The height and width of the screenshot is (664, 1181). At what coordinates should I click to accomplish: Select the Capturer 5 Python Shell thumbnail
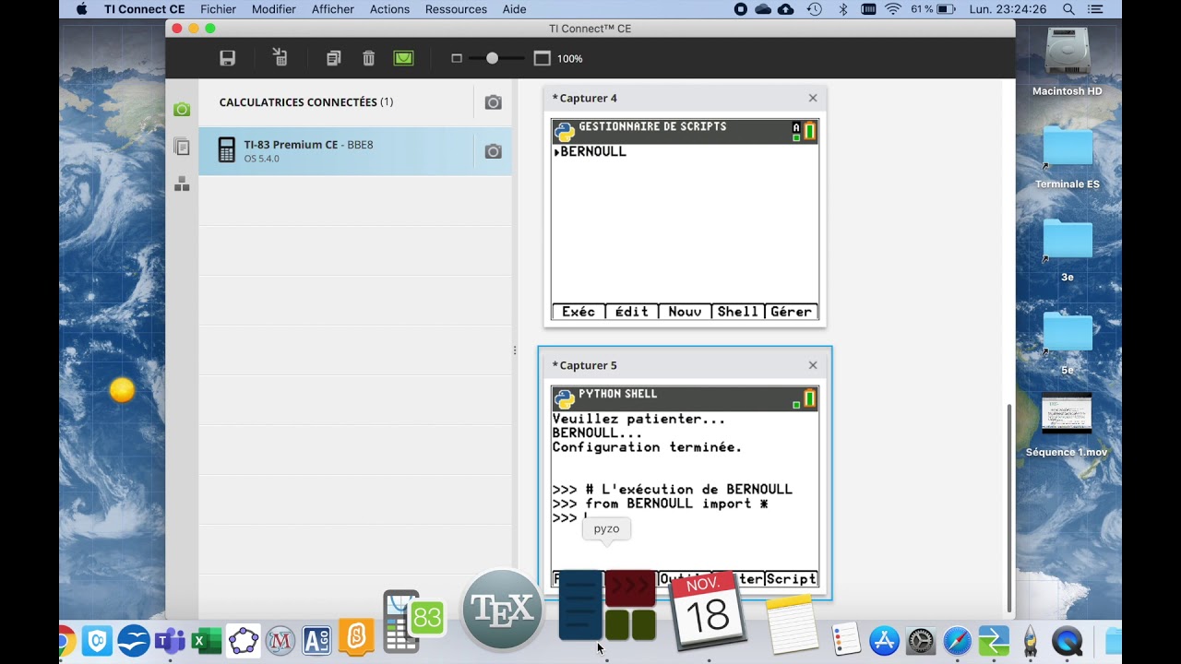pos(685,487)
